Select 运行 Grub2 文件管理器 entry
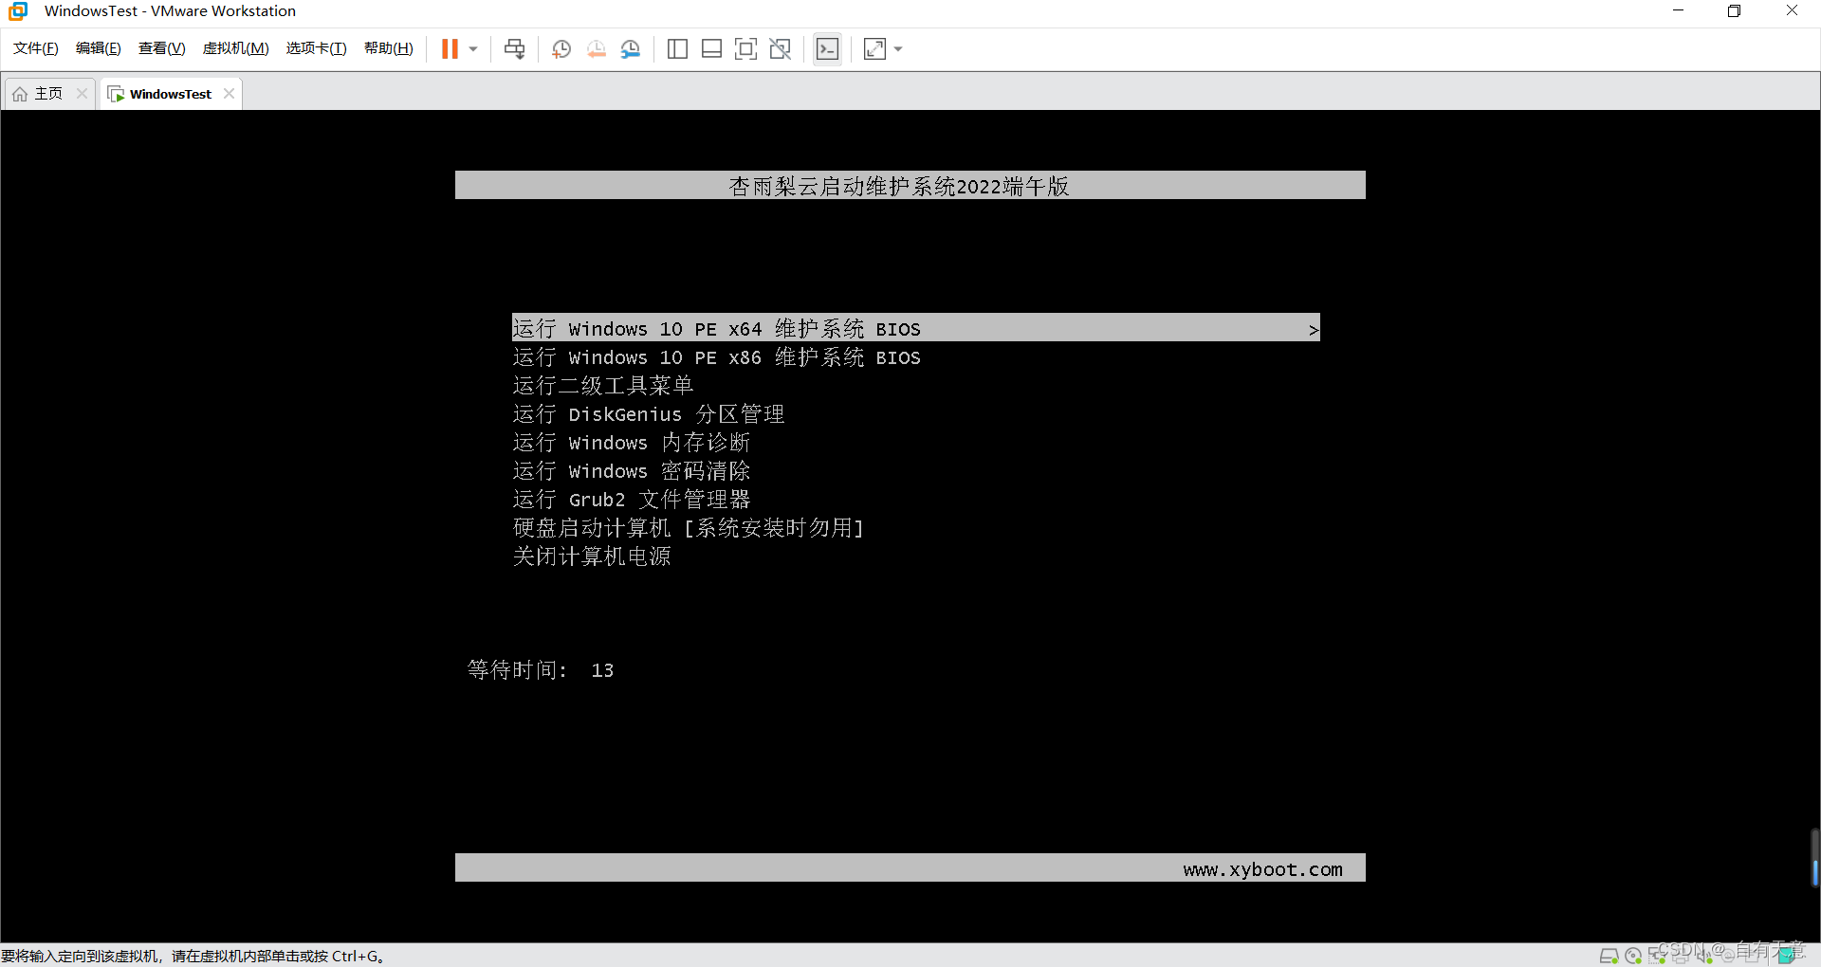Screen dimensions: 1821x967 pyautogui.click(x=632, y=500)
